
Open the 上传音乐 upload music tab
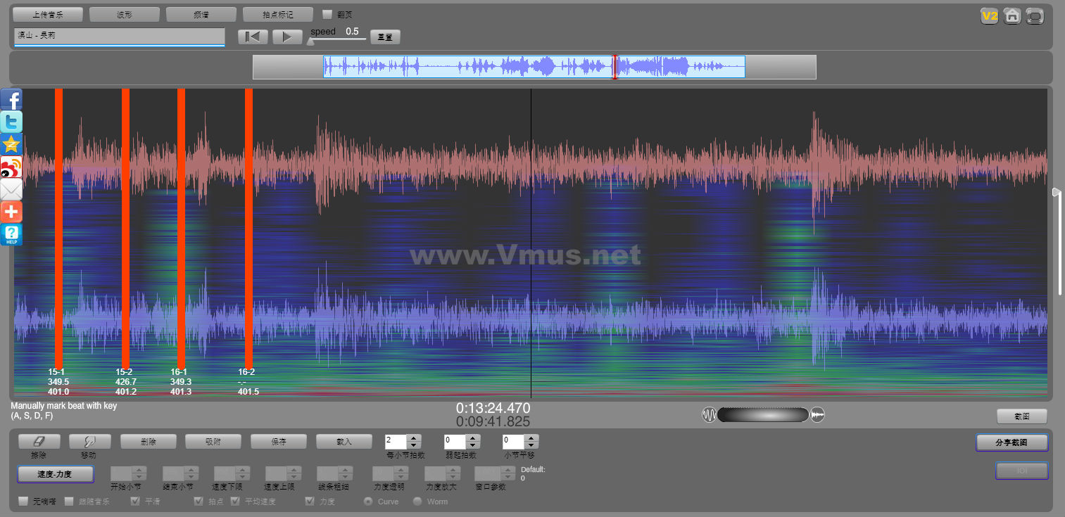[48, 15]
